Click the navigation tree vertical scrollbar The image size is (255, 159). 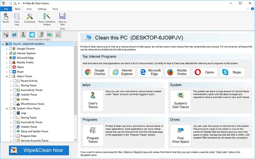click(x=76, y=79)
